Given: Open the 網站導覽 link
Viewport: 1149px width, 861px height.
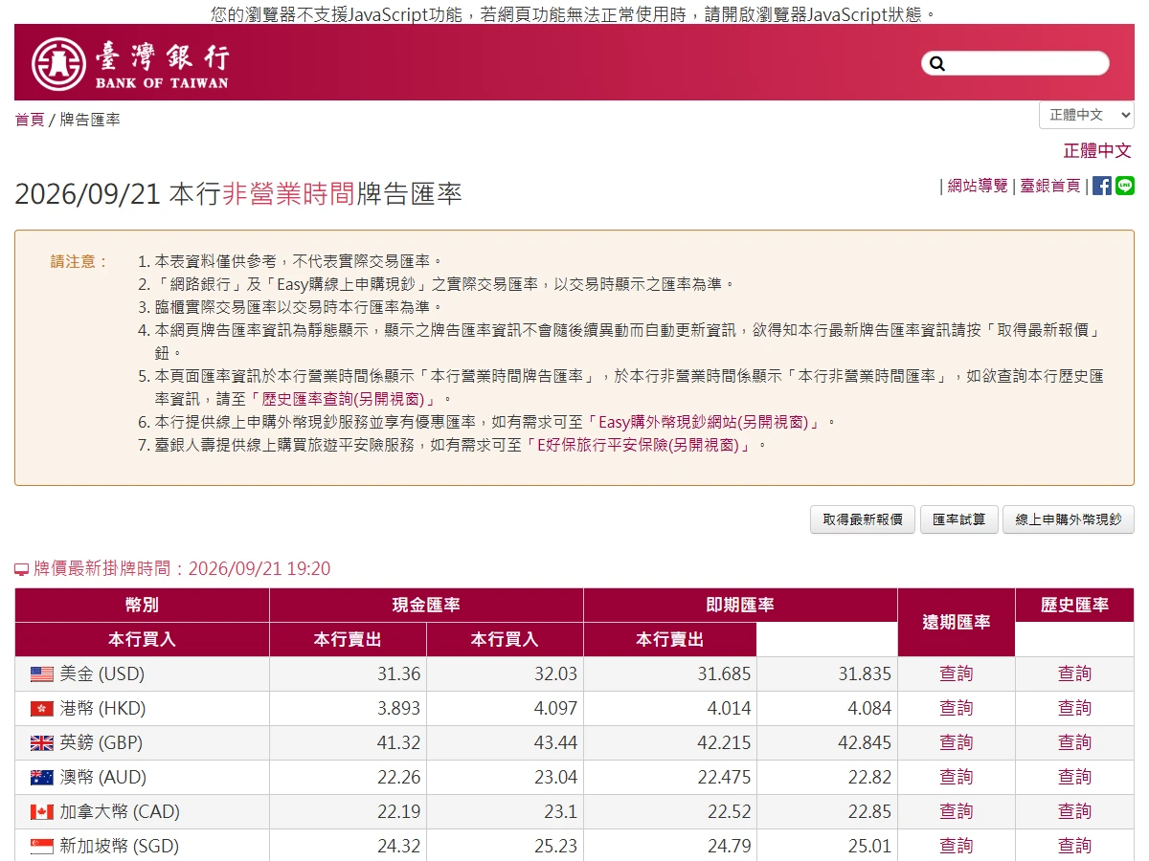Looking at the screenshot, I should coord(978,186).
